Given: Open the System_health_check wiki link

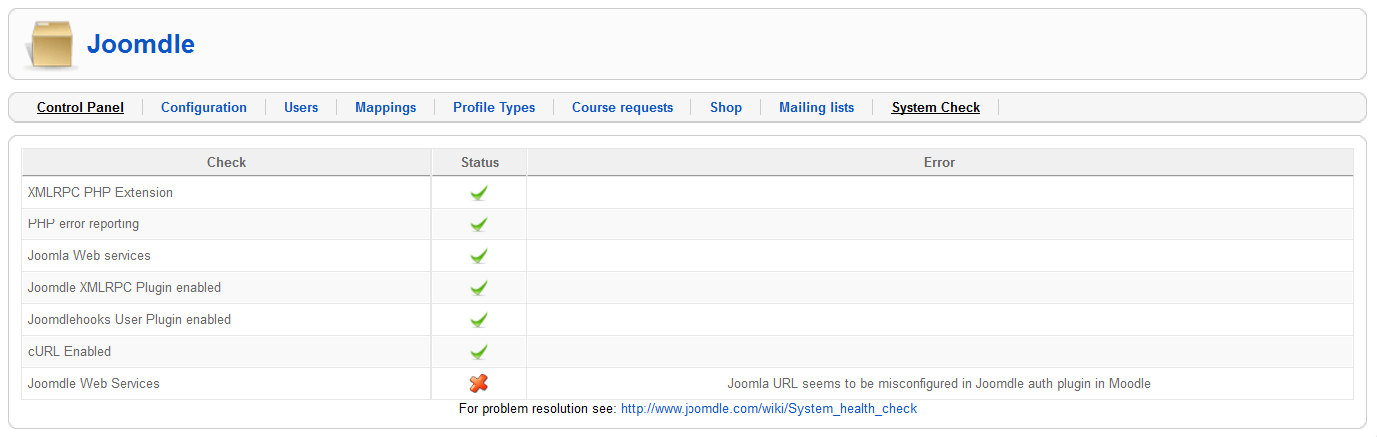Looking at the screenshot, I should pos(768,409).
